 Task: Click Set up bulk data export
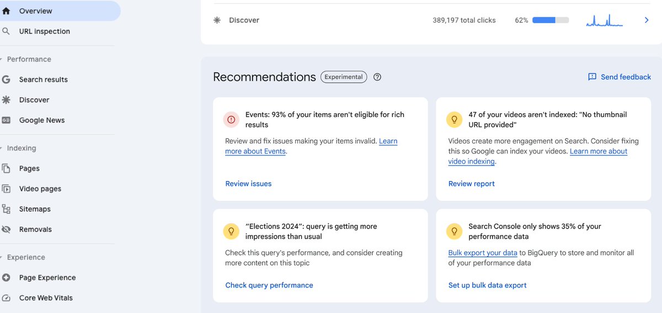tap(488, 285)
